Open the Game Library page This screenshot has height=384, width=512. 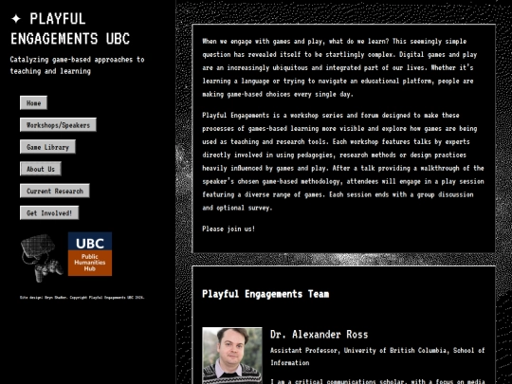pyautogui.click(x=47, y=147)
